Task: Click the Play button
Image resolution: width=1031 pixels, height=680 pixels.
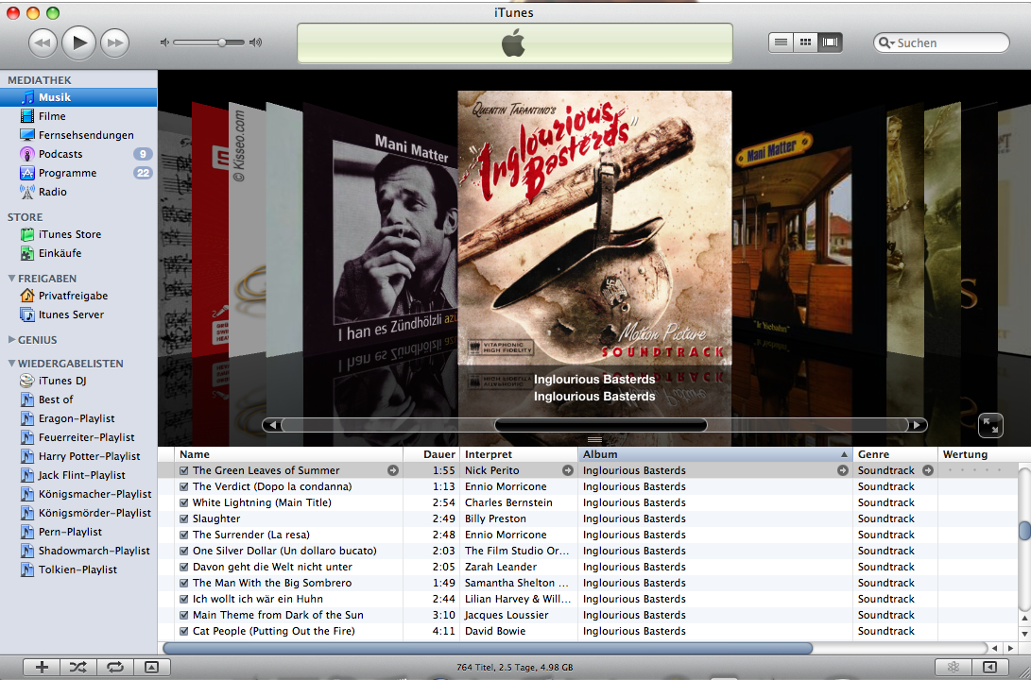Action: (x=78, y=42)
